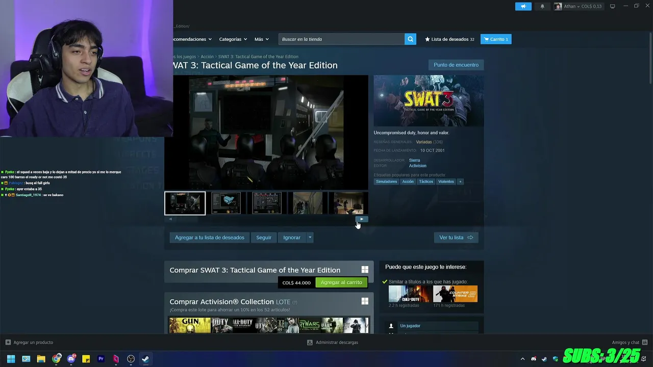This screenshot has height=367, width=653.
Task: Select the first screenshot thumbnail
Action: point(185,203)
